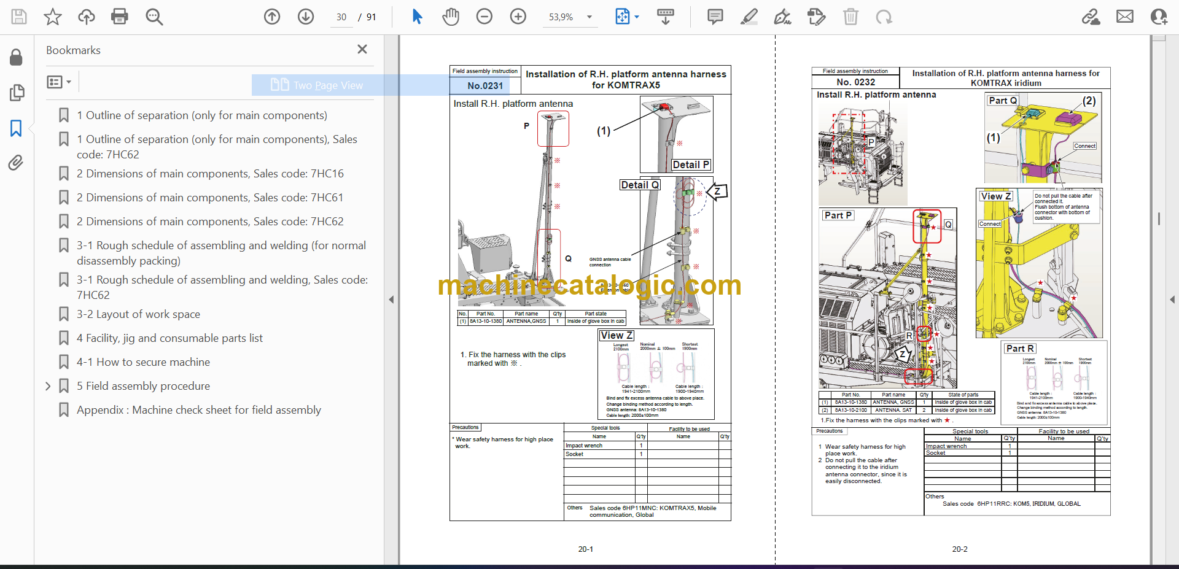Image resolution: width=1179 pixels, height=569 pixels.
Task: Click the Save file icon
Action: (x=19, y=17)
